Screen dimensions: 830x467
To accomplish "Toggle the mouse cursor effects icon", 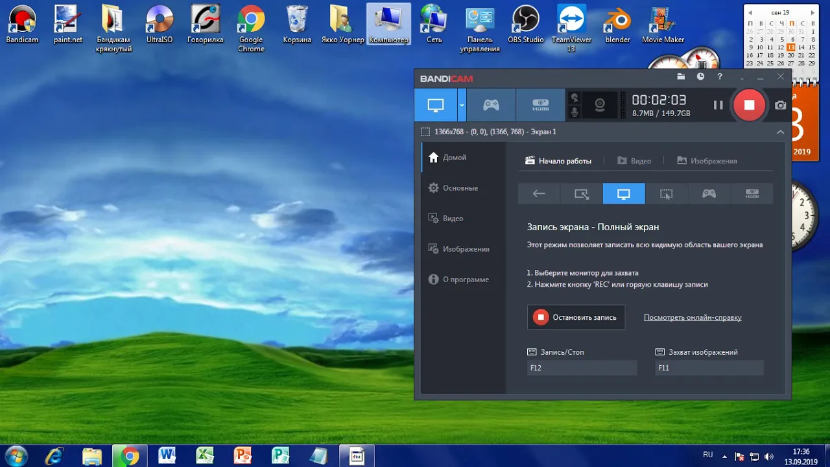I will pyautogui.click(x=574, y=98).
